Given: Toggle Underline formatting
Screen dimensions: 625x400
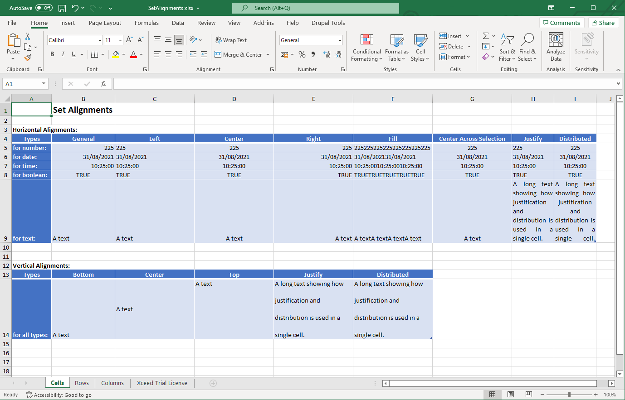Looking at the screenshot, I should click(x=73, y=54).
